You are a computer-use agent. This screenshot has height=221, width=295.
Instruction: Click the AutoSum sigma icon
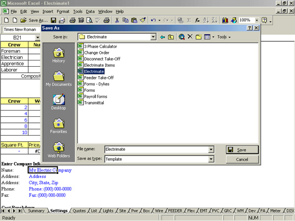pos(189,20)
